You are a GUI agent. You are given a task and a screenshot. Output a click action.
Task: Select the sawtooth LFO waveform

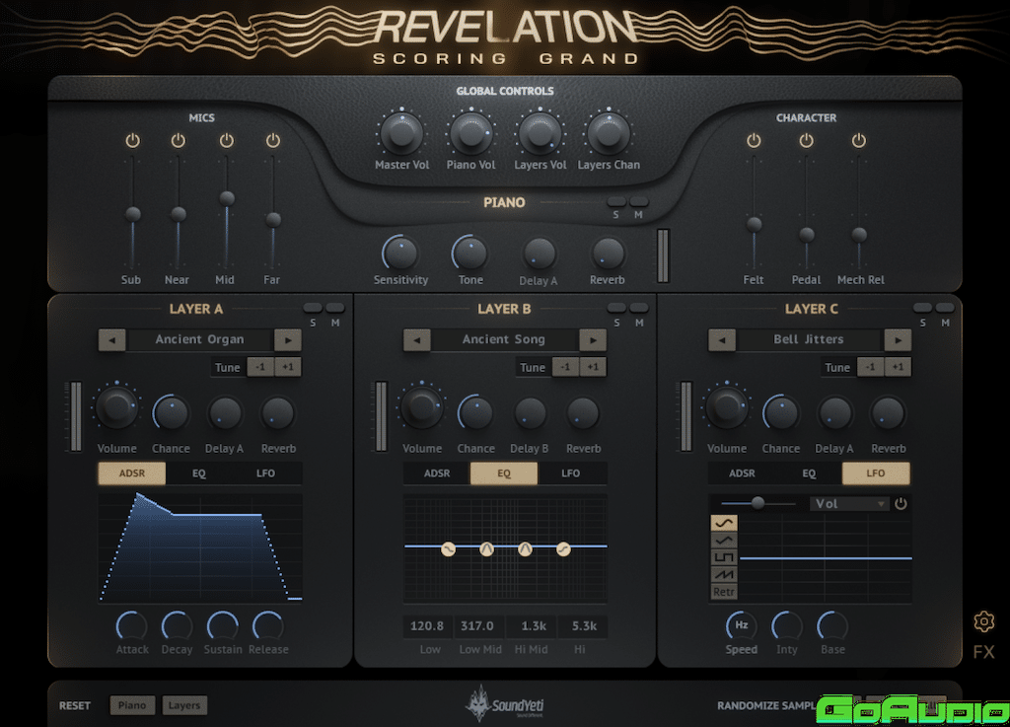click(x=723, y=574)
